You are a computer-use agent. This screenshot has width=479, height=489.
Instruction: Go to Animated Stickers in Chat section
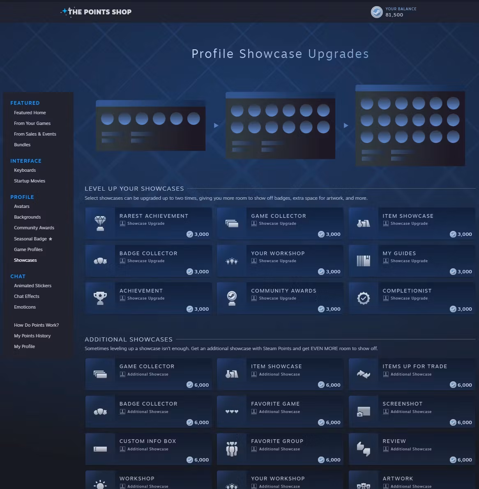pyautogui.click(x=33, y=286)
